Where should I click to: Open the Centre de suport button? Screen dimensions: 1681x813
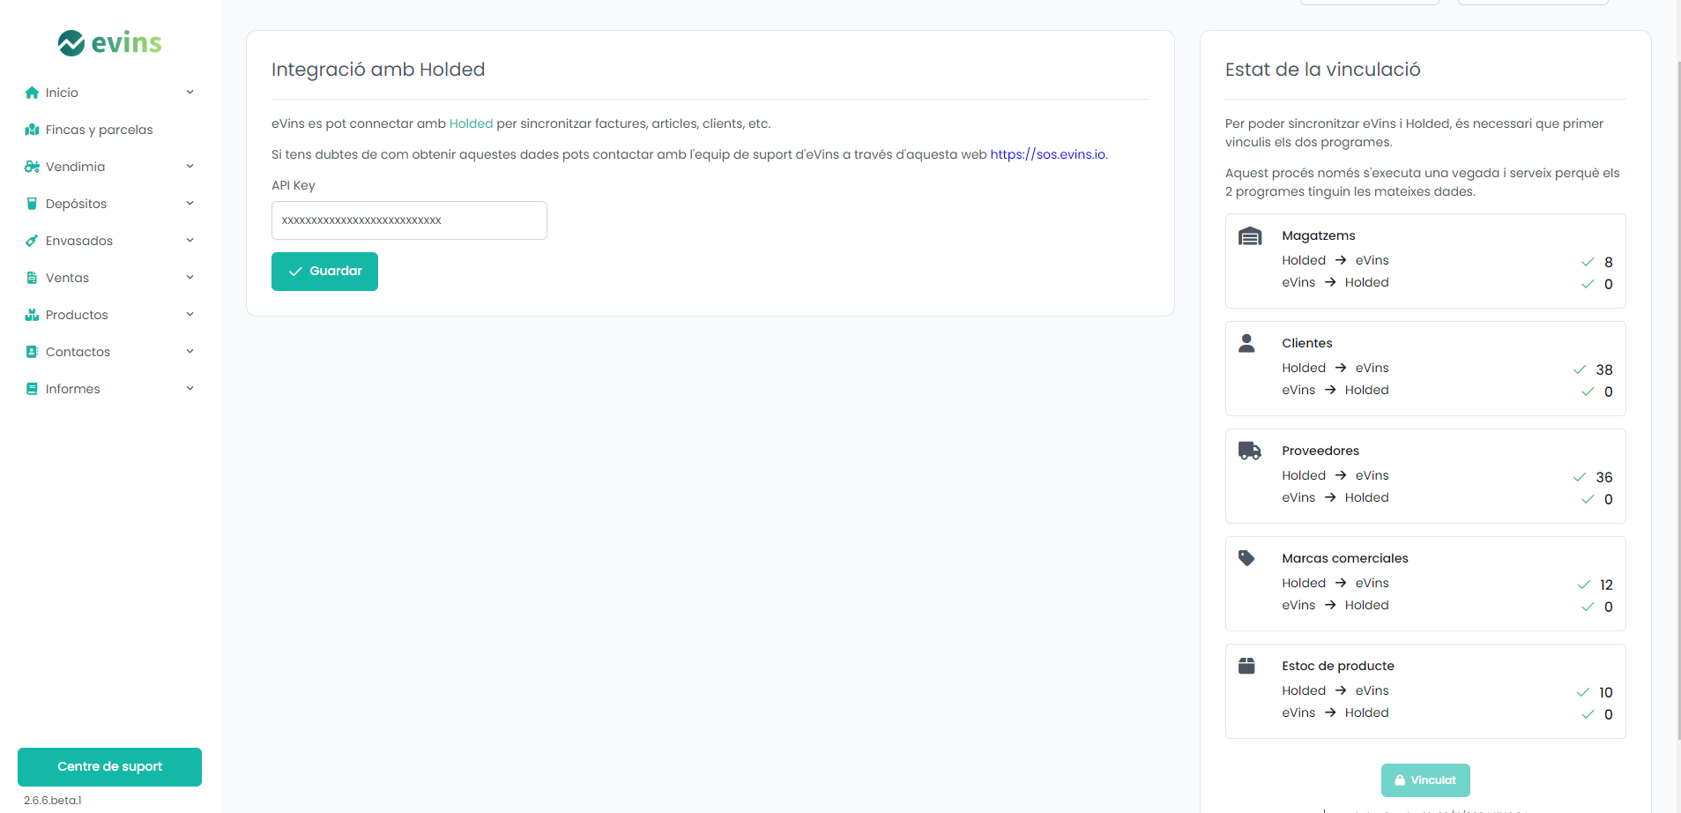tap(109, 767)
